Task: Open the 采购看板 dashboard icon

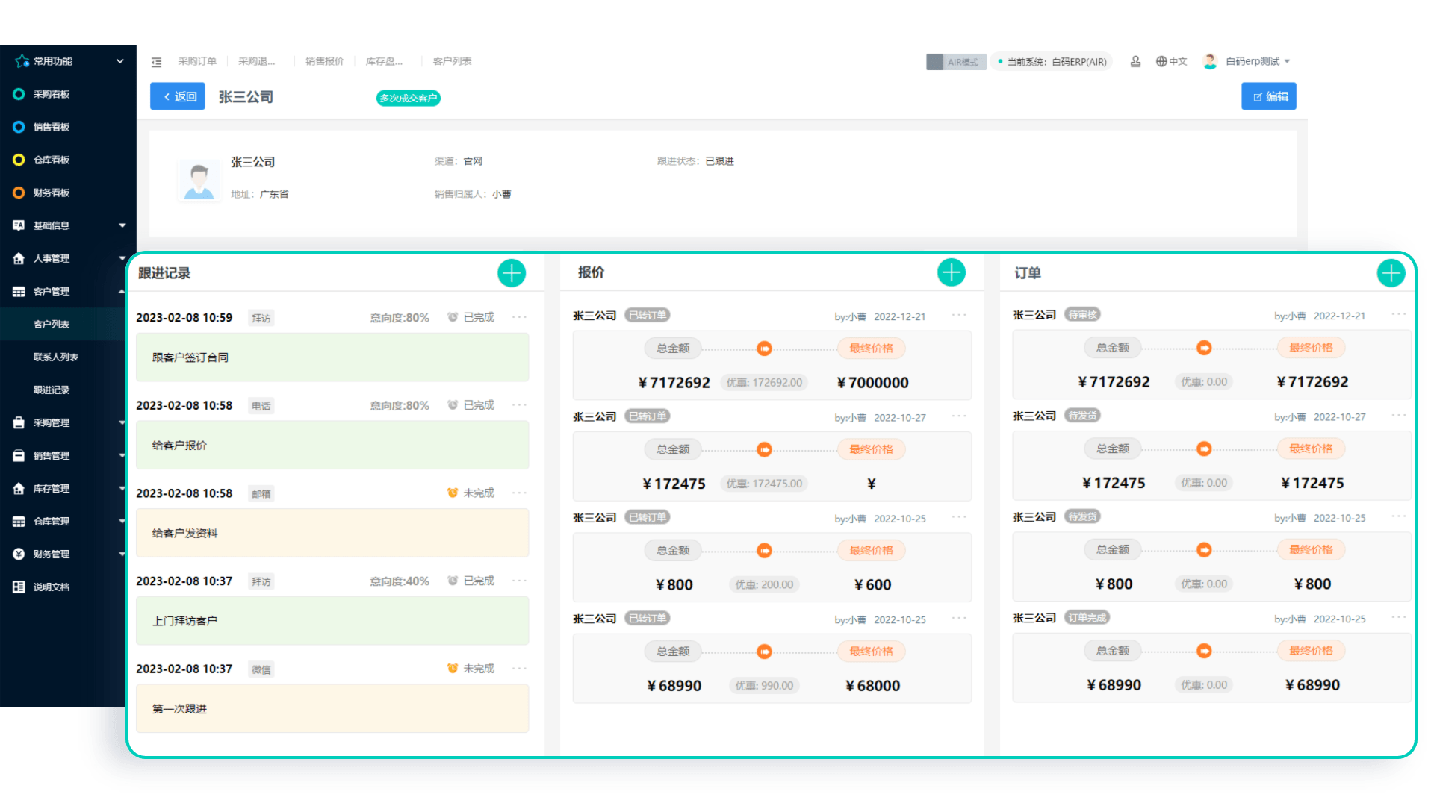Action: click(x=19, y=94)
